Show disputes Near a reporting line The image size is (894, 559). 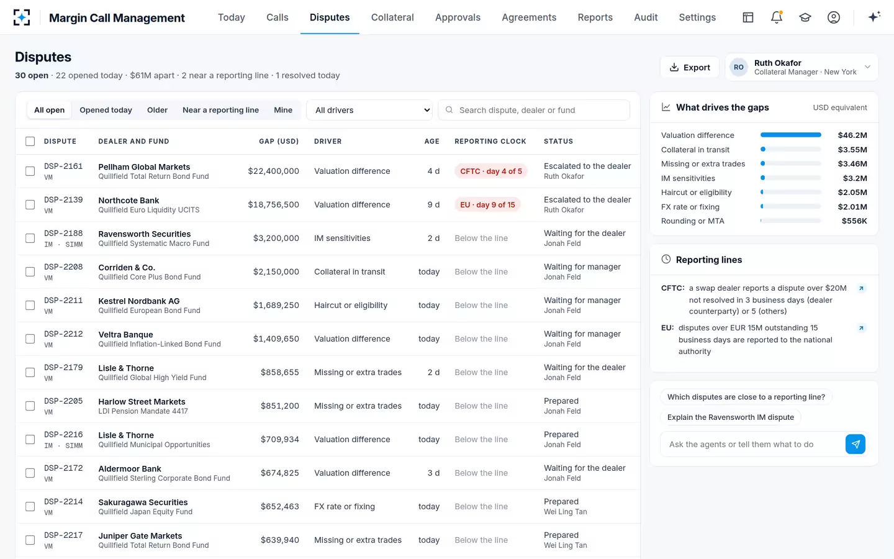pos(220,110)
